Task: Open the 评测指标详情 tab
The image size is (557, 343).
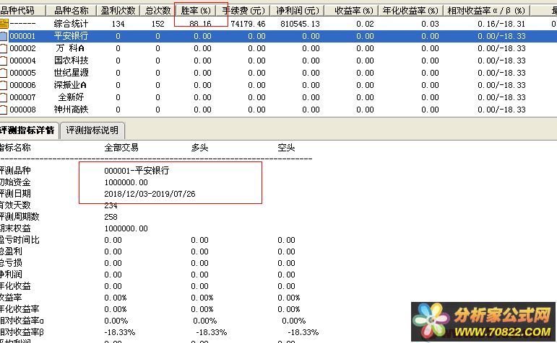Action: 28,130
